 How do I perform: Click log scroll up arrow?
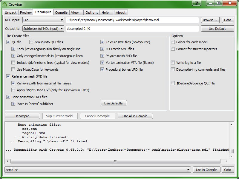(232, 125)
